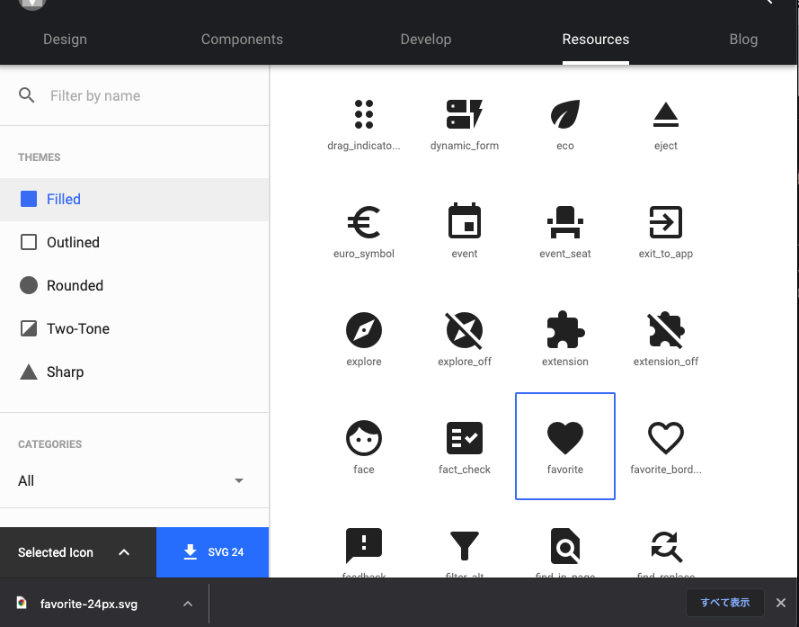799x627 pixels.
Task: Choose the favorite_border heart outline icon
Action: pyautogui.click(x=665, y=438)
